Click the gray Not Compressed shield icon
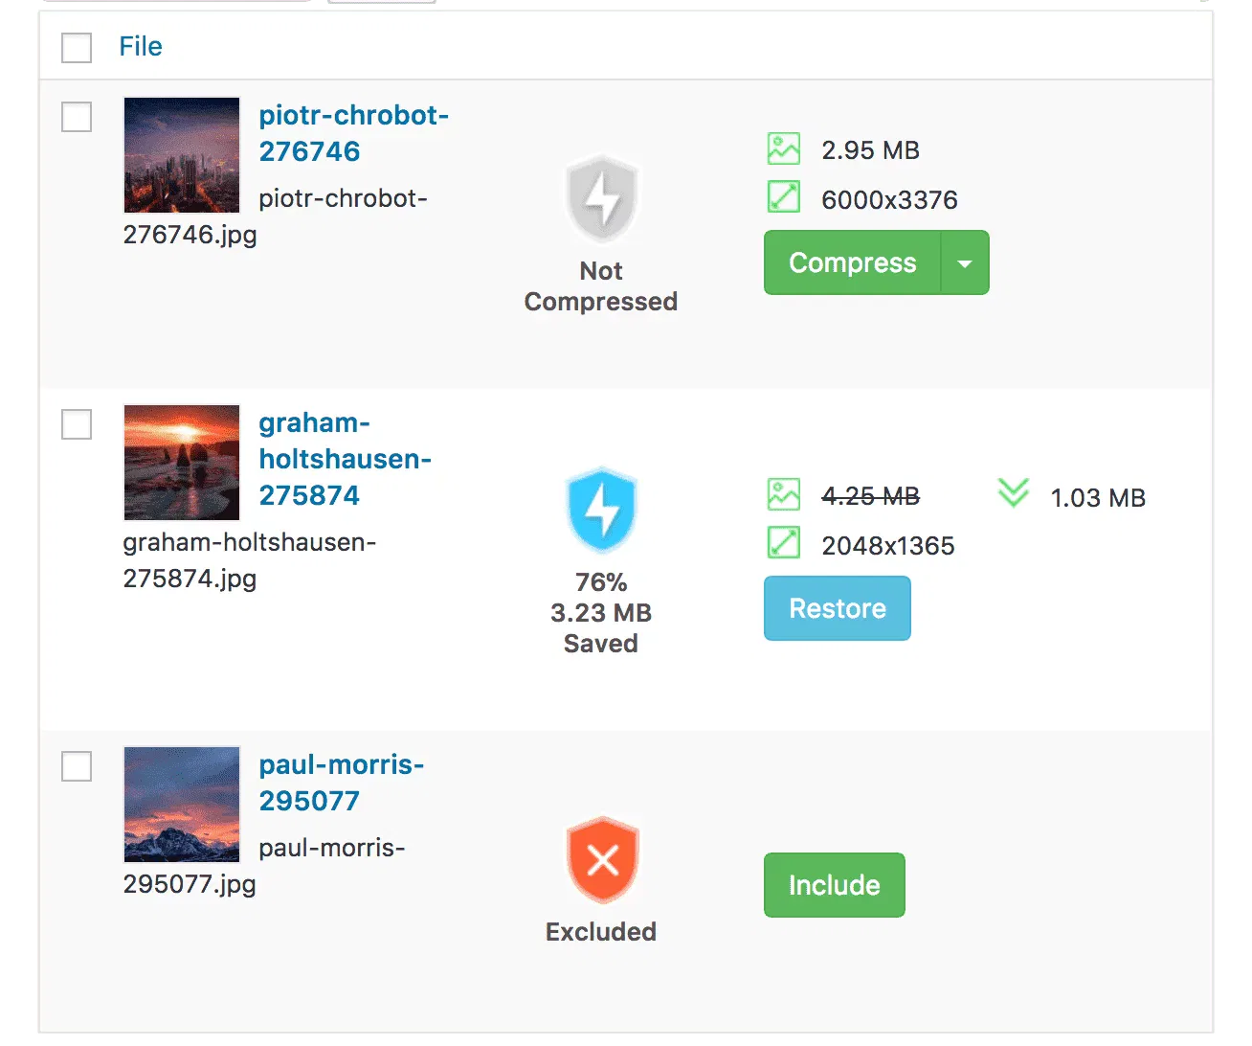The height and width of the screenshot is (1046, 1252). point(601,198)
